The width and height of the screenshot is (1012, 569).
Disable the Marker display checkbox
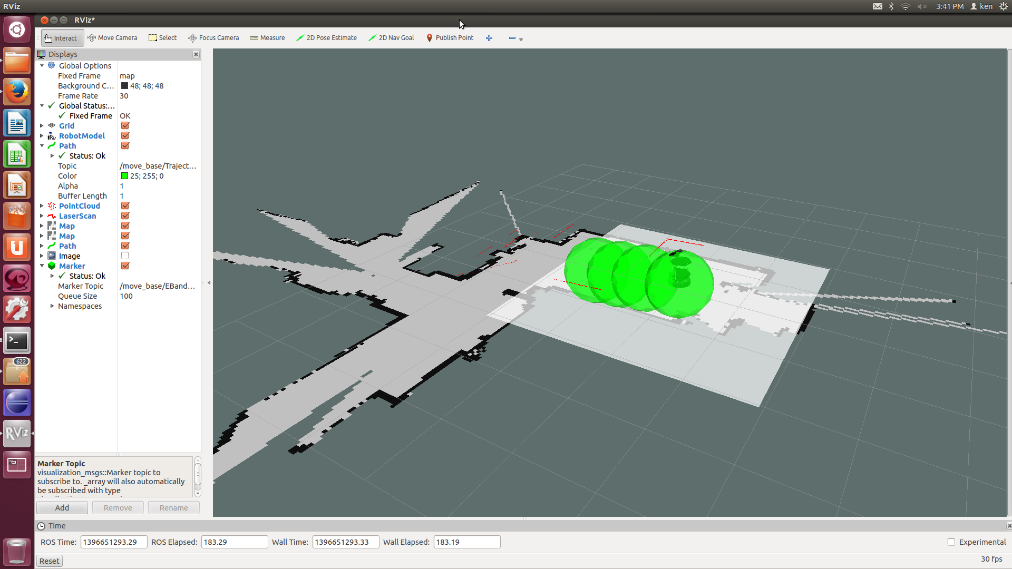click(125, 266)
